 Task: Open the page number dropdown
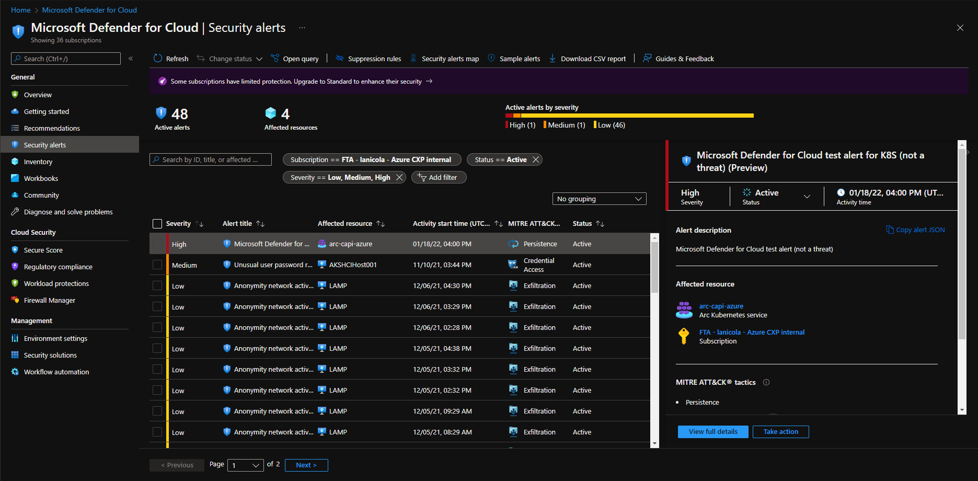[245, 465]
